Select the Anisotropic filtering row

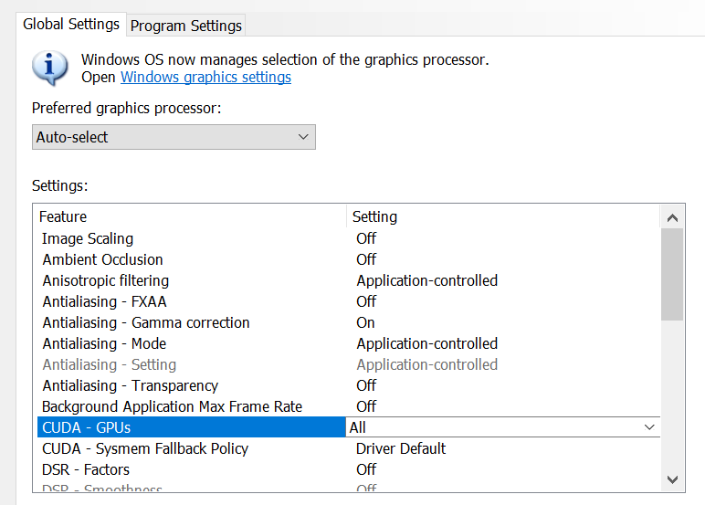point(105,280)
